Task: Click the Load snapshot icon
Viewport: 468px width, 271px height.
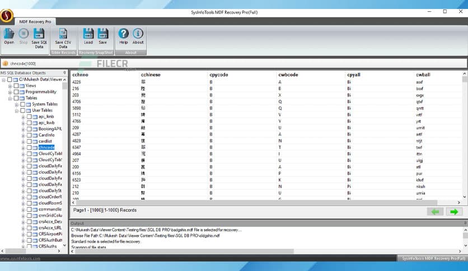Action: pyautogui.click(x=88, y=34)
